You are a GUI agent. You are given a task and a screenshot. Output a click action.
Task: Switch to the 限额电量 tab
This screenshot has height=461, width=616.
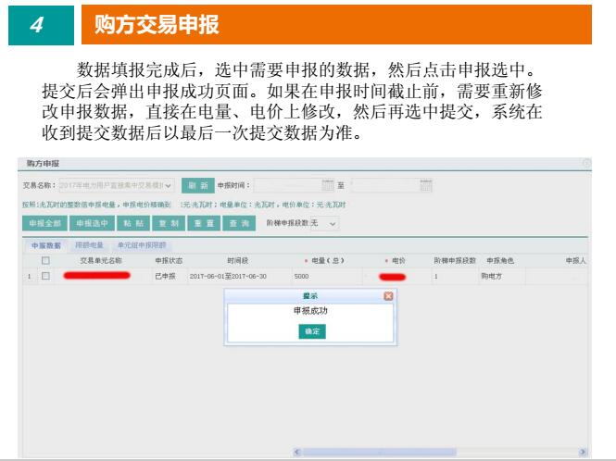pos(89,245)
